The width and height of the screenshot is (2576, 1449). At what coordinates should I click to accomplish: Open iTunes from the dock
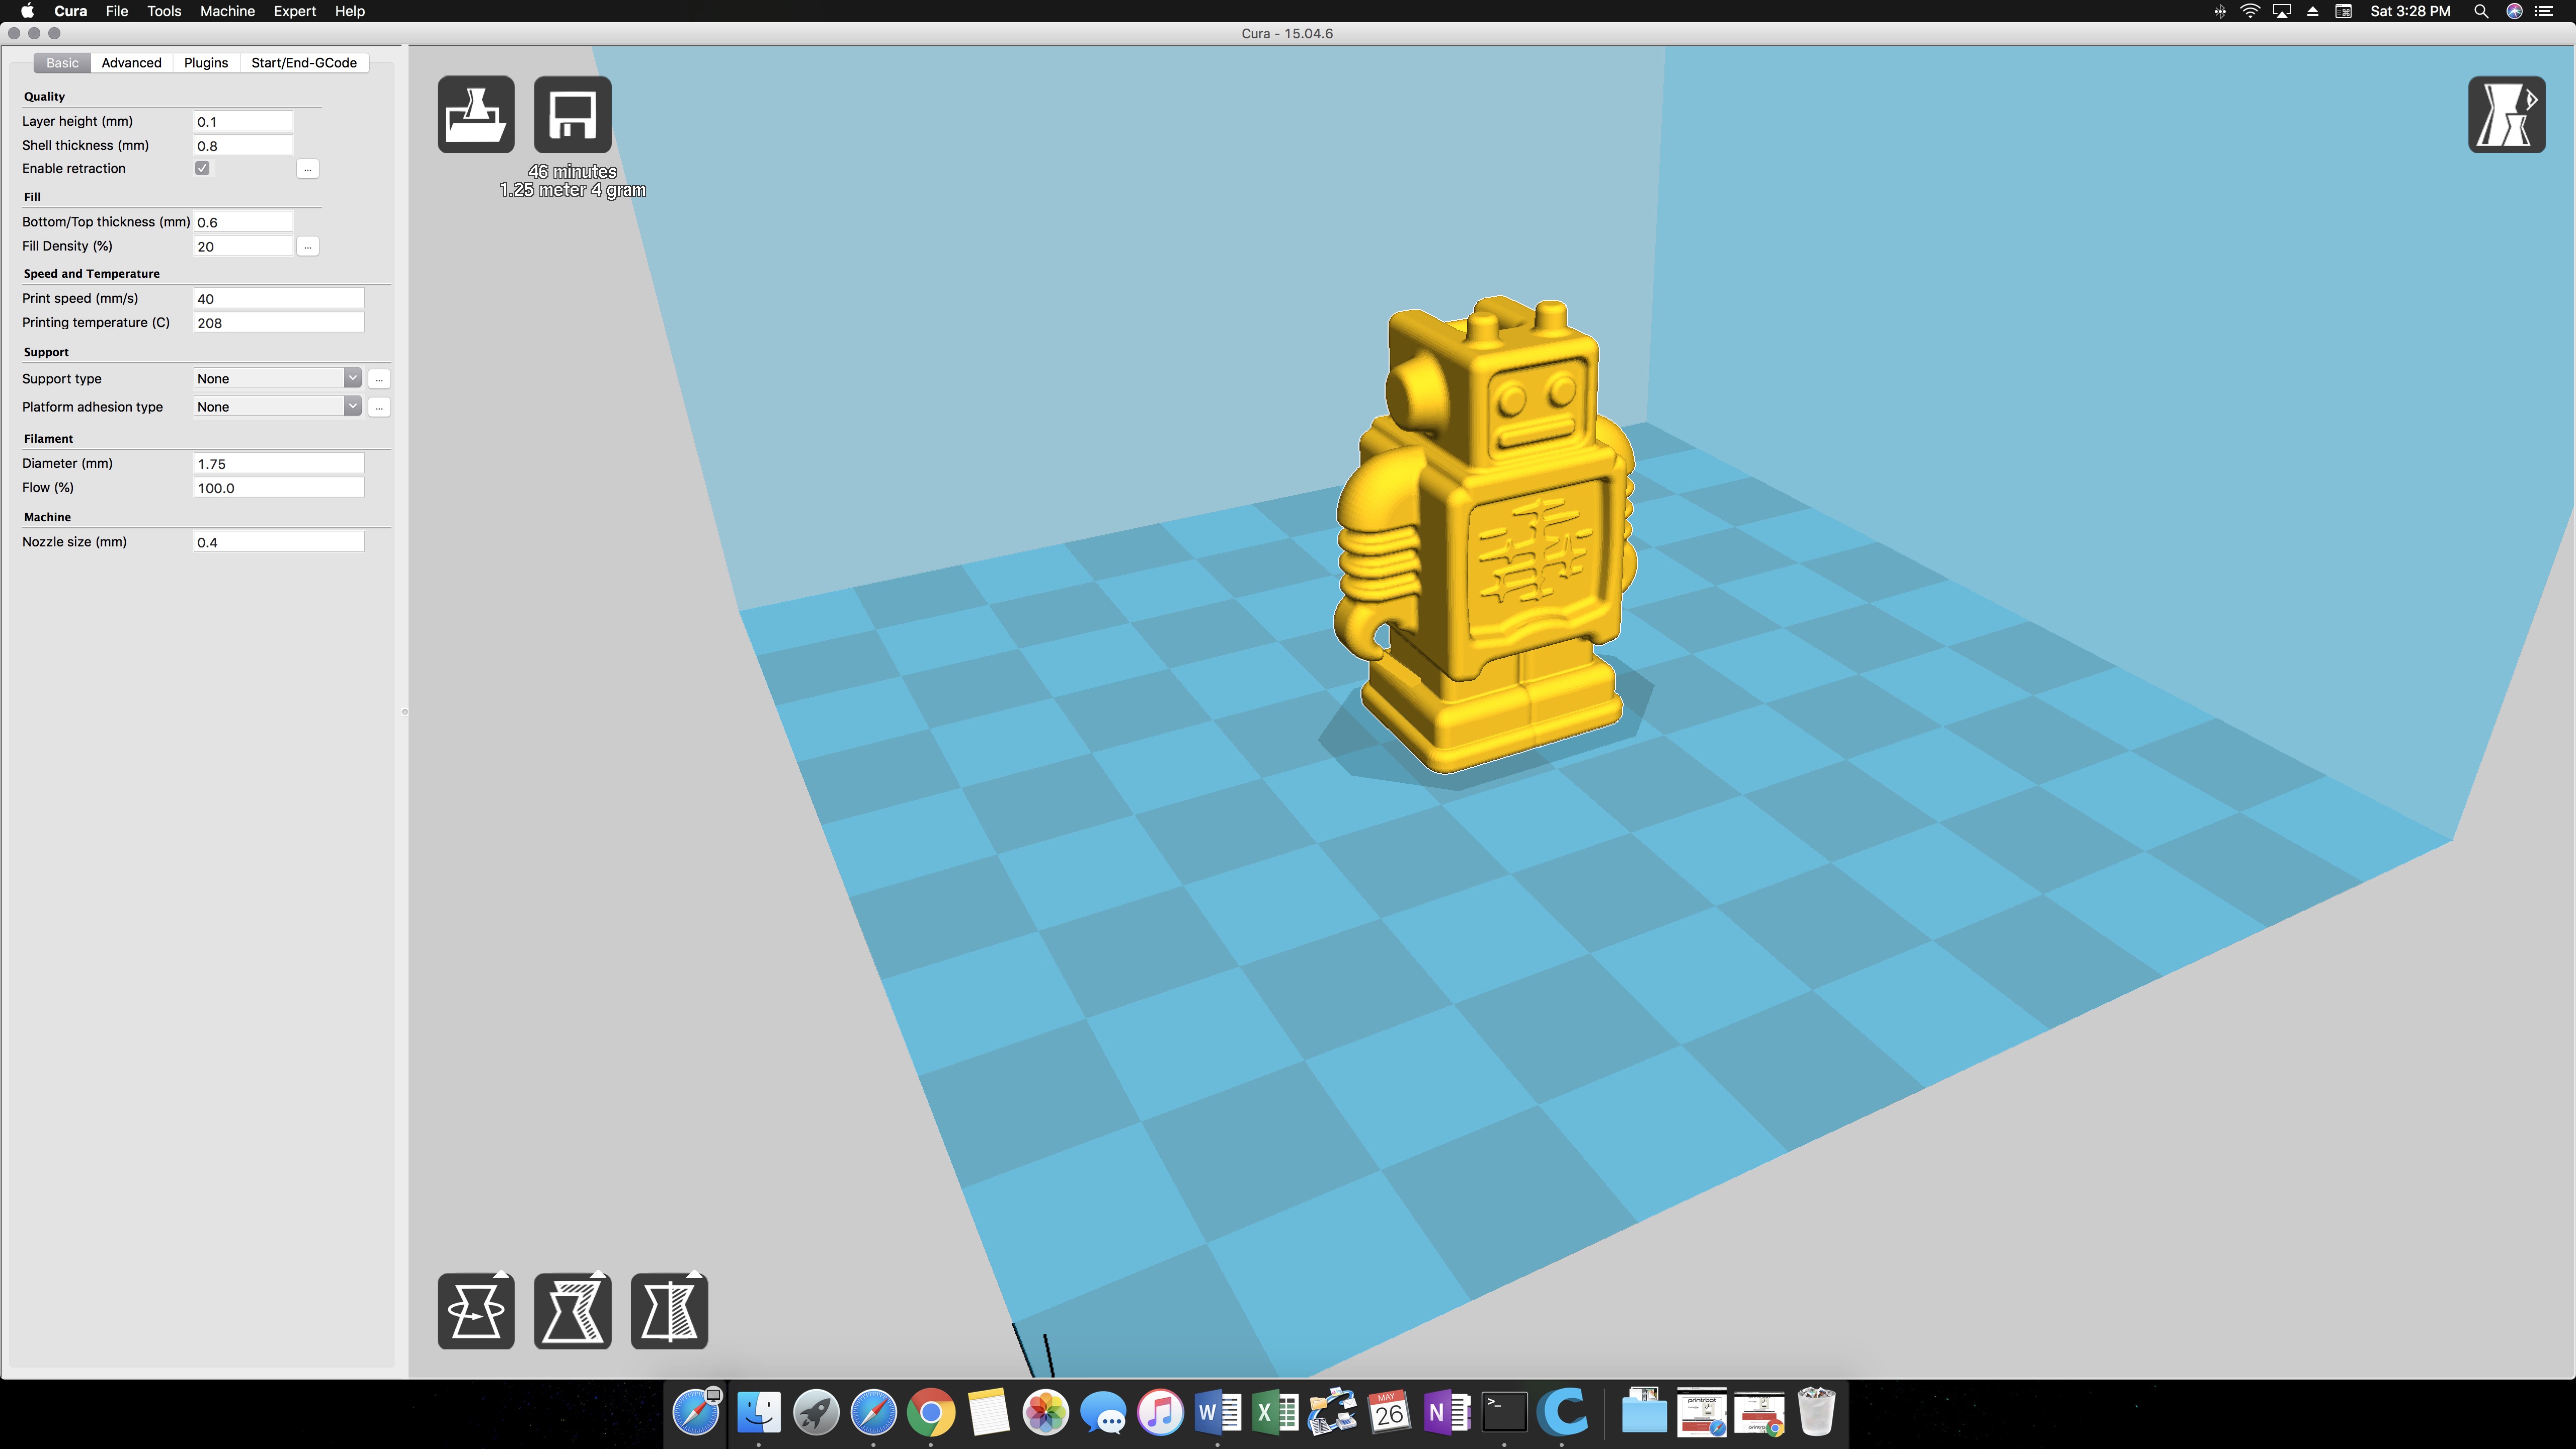[1161, 1412]
